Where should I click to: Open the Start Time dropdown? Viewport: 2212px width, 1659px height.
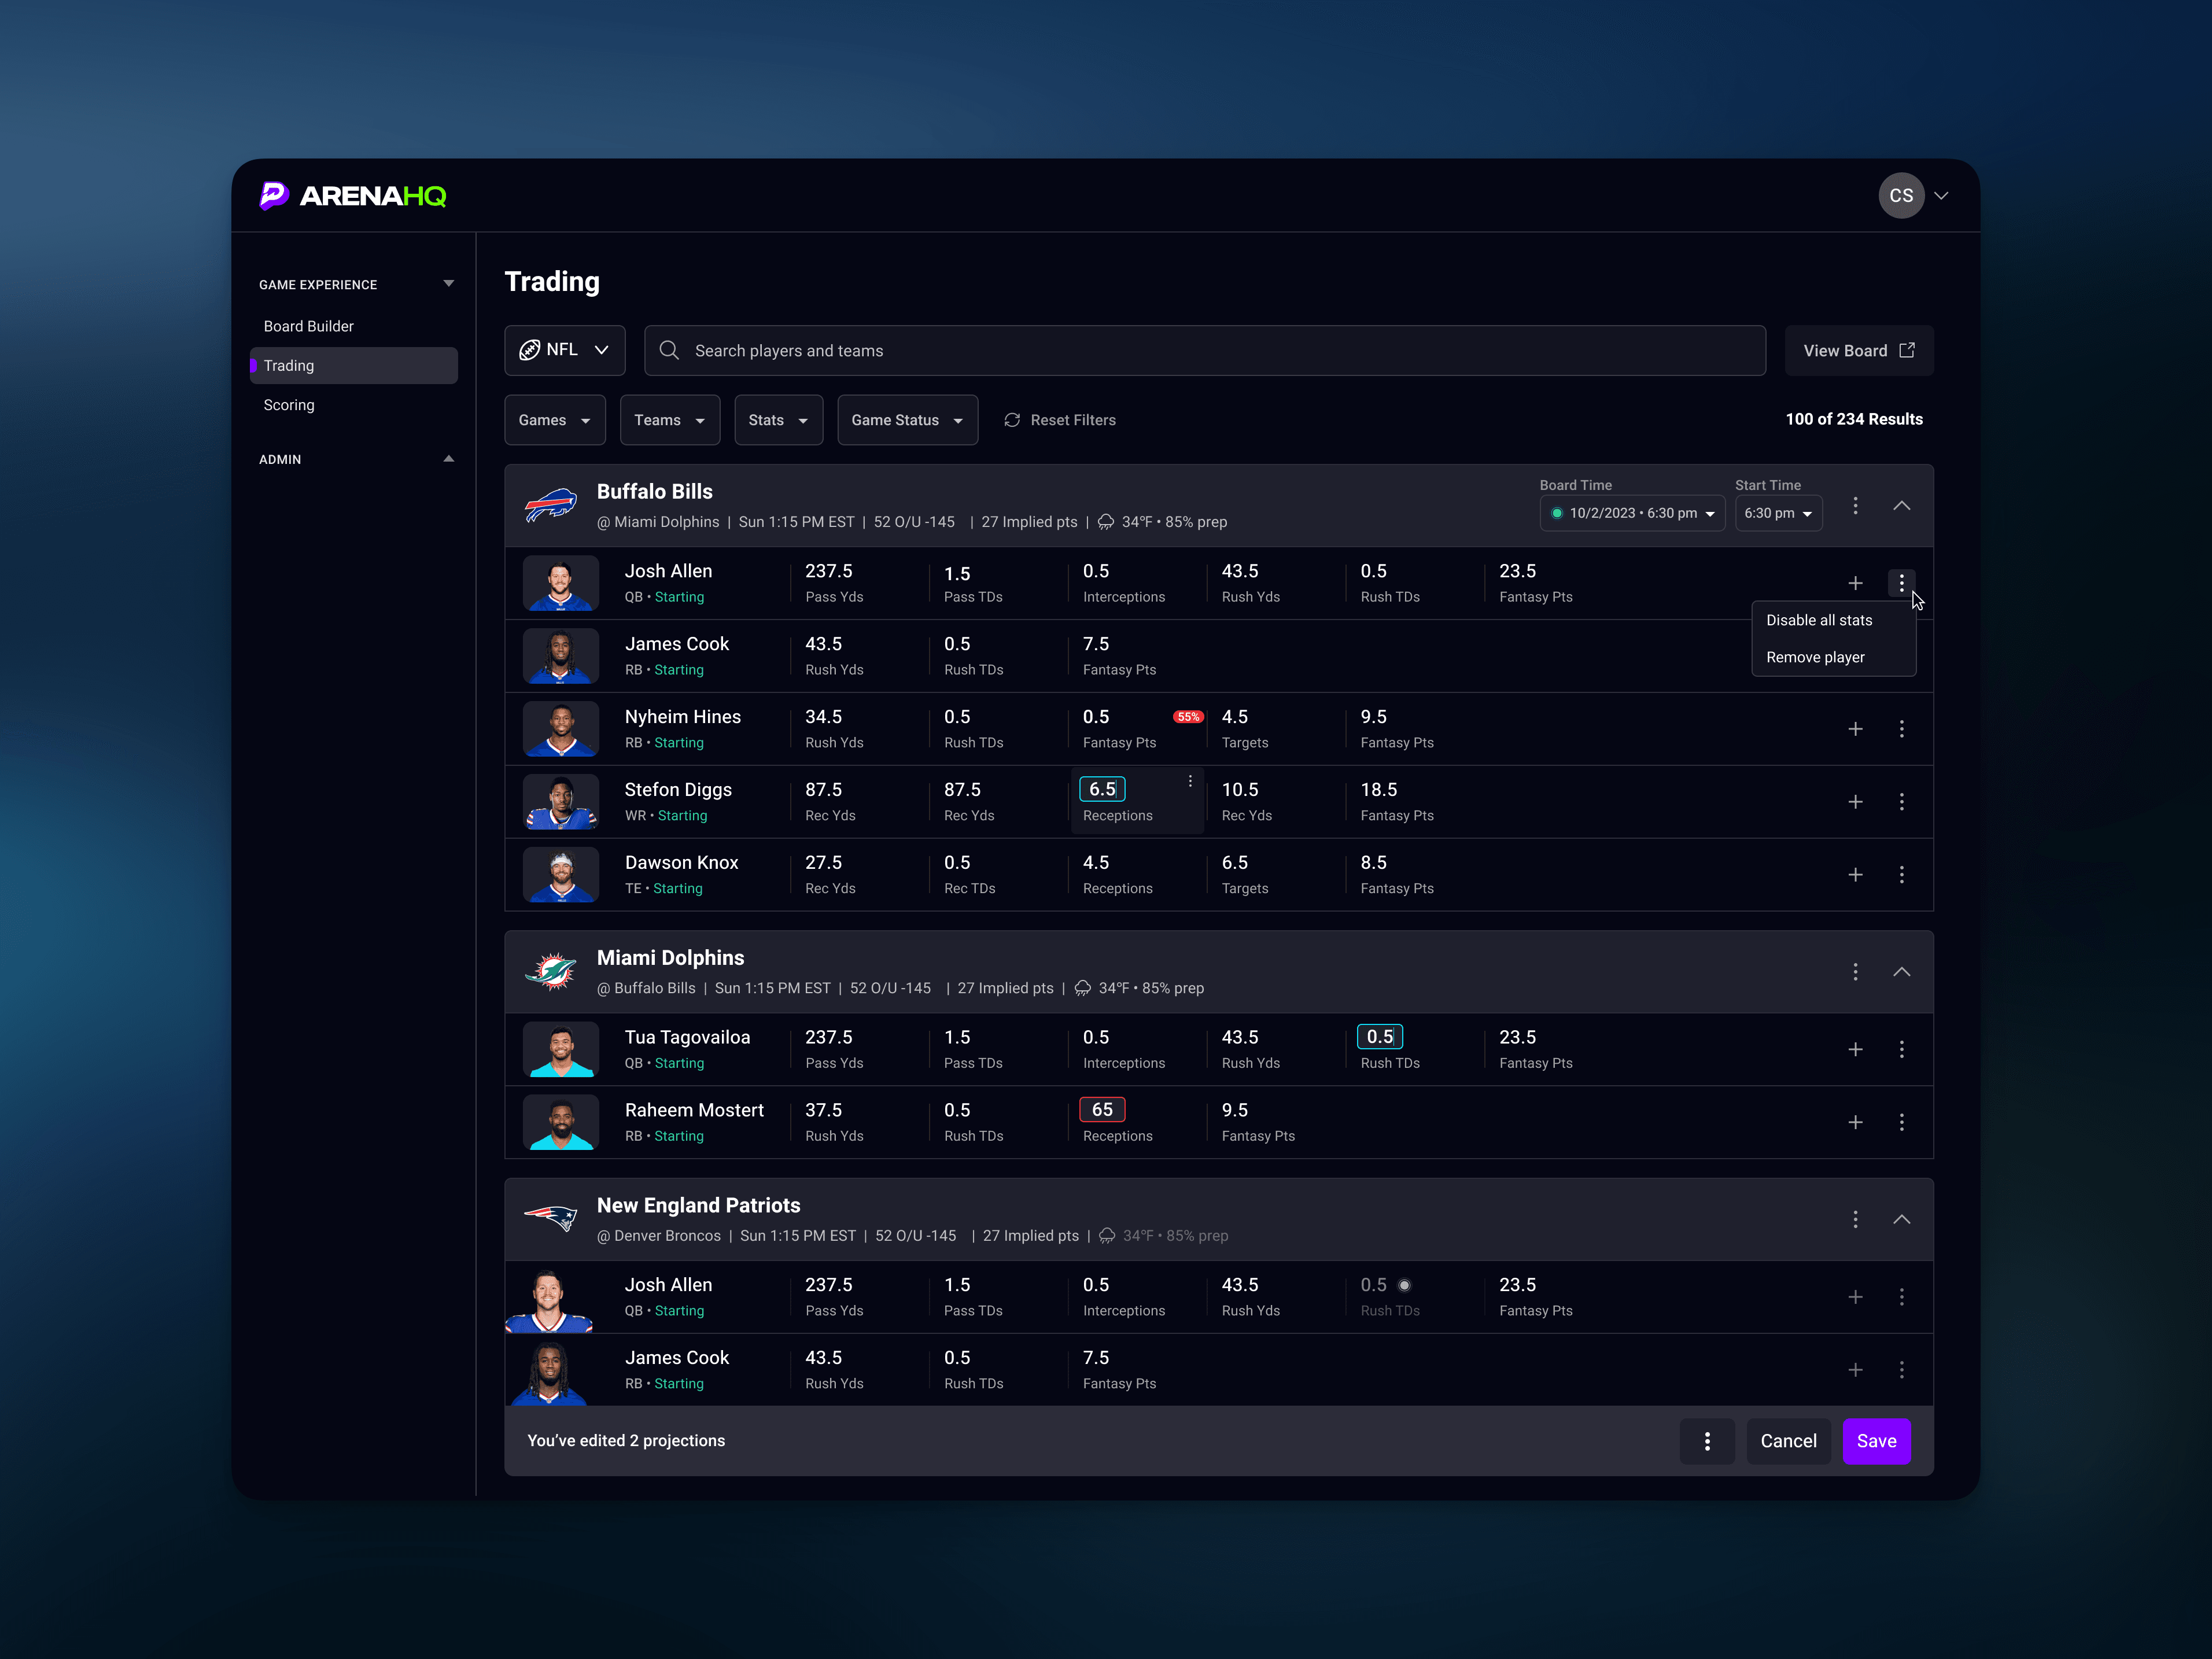(x=1778, y=513)
